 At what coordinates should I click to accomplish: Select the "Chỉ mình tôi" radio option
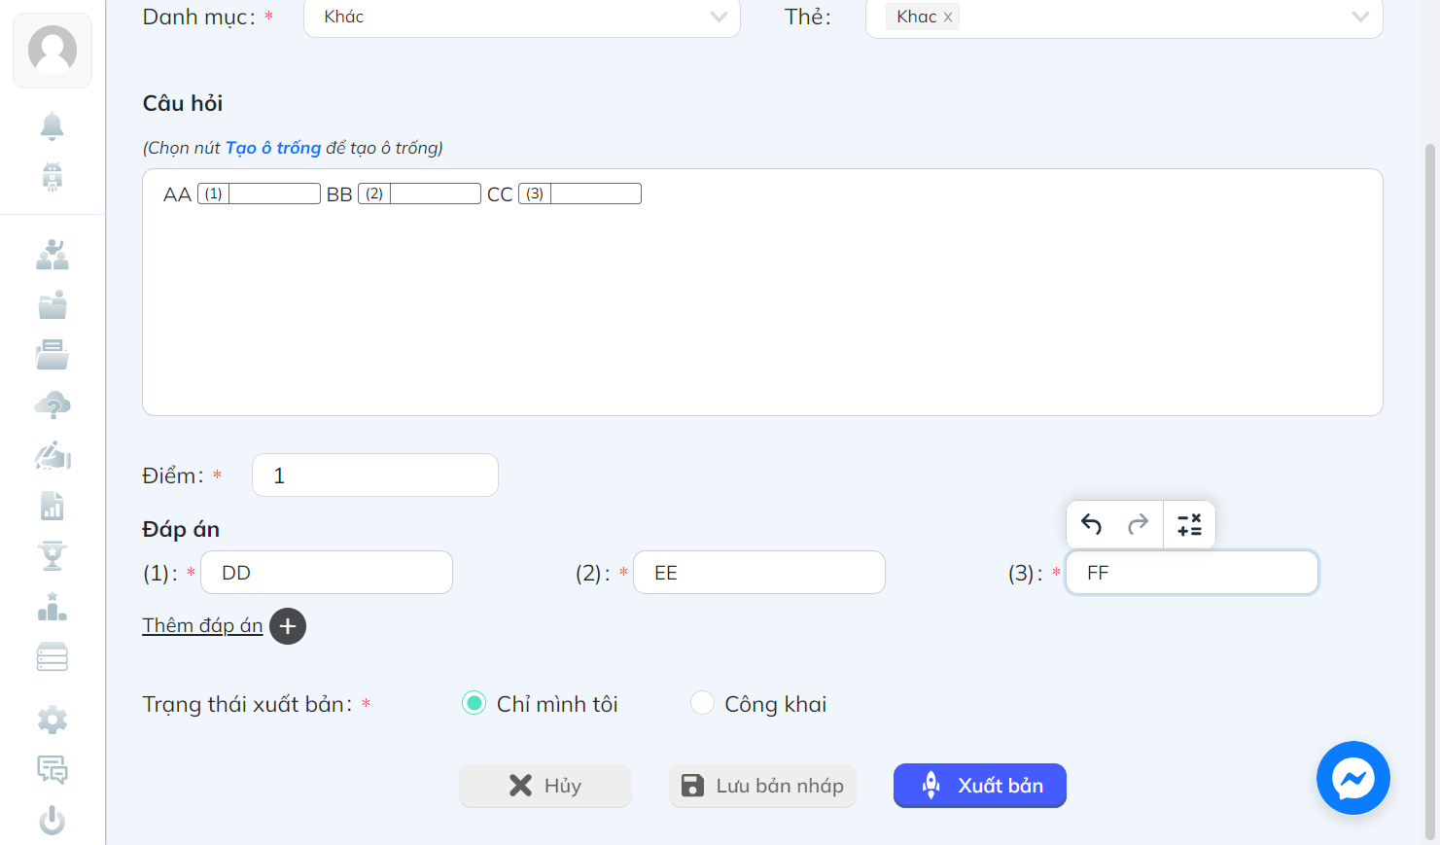pyautogui.click(x=474, y=703)
